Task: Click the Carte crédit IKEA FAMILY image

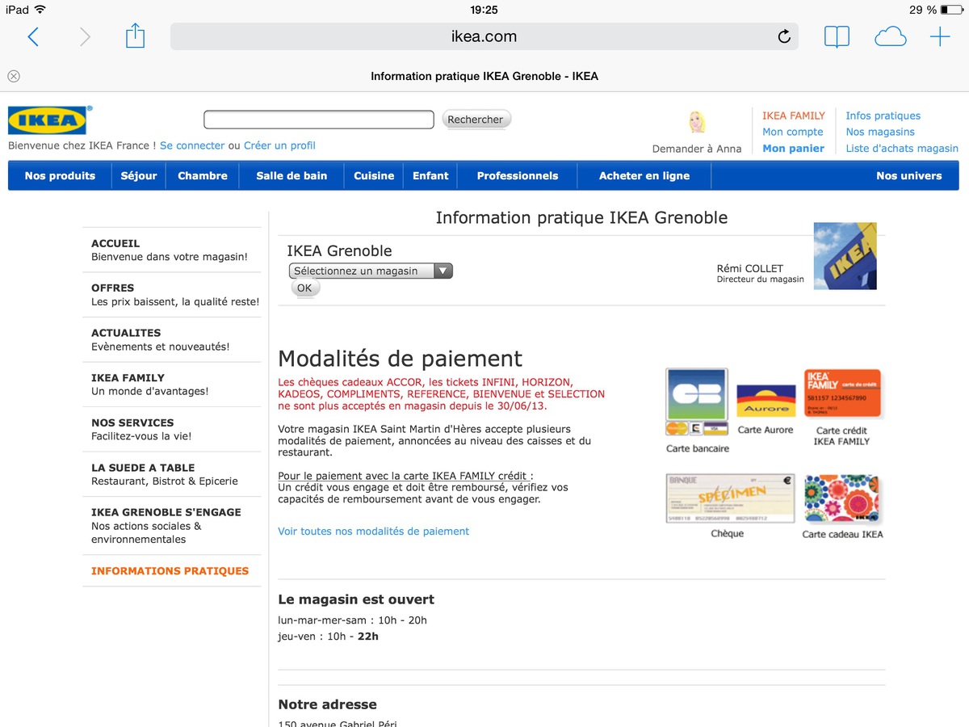Action: coord(842,394)
